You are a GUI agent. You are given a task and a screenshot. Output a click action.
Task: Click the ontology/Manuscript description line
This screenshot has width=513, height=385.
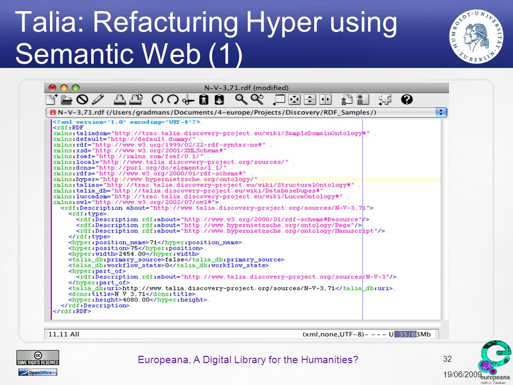[x=231, y=231]
